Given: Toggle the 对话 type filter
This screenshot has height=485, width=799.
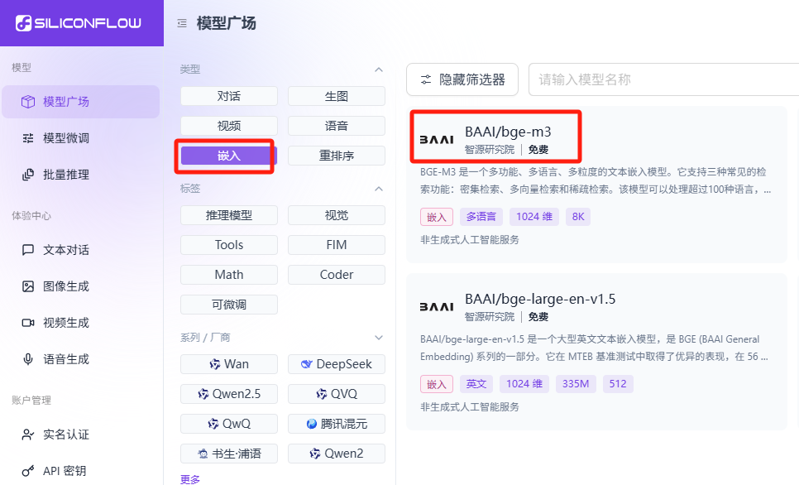Looking at the screenshot, I should tap(229, 96).
